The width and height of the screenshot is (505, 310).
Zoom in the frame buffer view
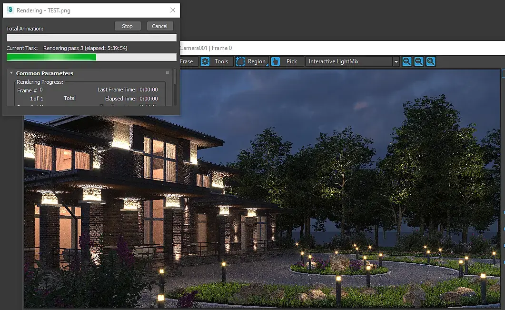[x=407, y=61]
